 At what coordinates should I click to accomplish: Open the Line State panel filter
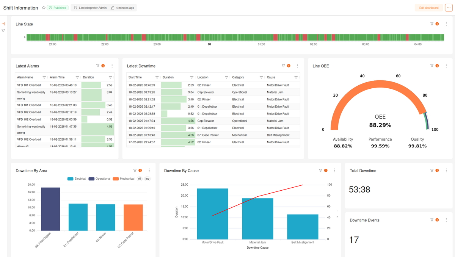coord(431,24)
